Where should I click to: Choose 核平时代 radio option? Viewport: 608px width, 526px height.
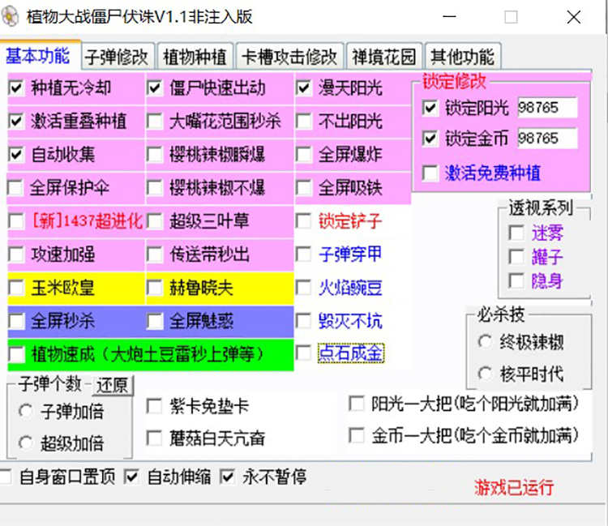click(x=485, y=374)
